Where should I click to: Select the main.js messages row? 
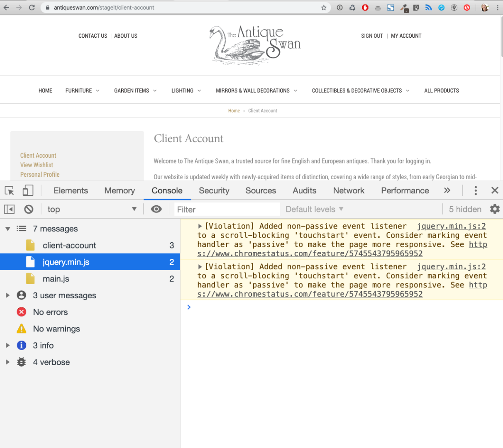(x=90, y=278)
